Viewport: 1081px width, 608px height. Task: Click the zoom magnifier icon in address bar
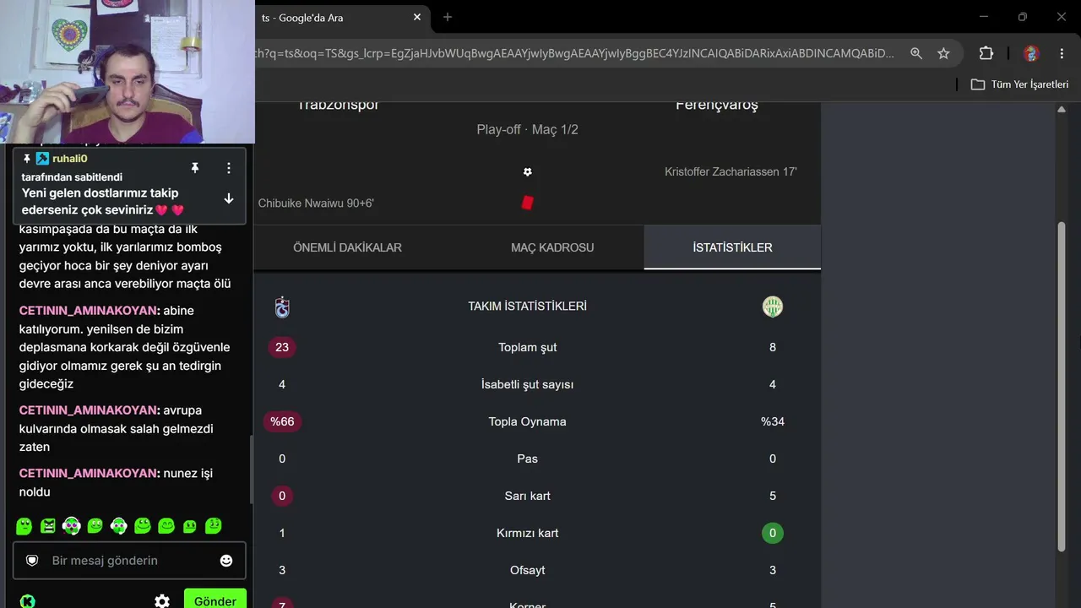(x=916, y=53)
